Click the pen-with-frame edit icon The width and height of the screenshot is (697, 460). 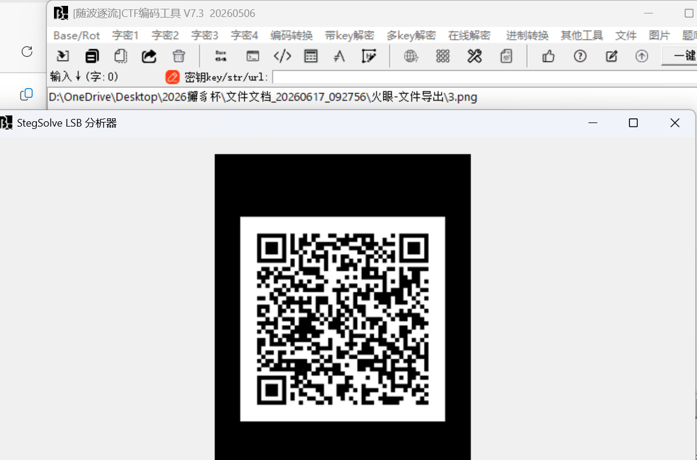click(x=369, y=56)
